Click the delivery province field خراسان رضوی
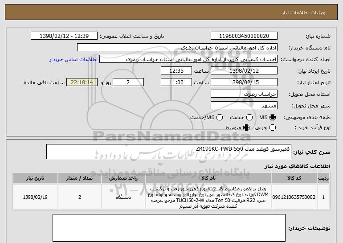Screen dimensions: 343x243 244,94
